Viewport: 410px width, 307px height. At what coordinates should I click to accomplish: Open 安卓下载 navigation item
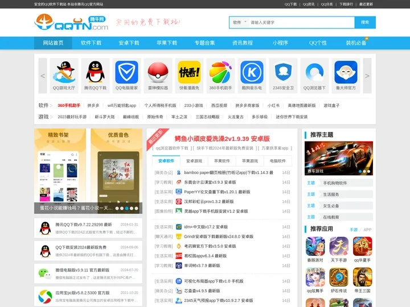click(129, 43)
